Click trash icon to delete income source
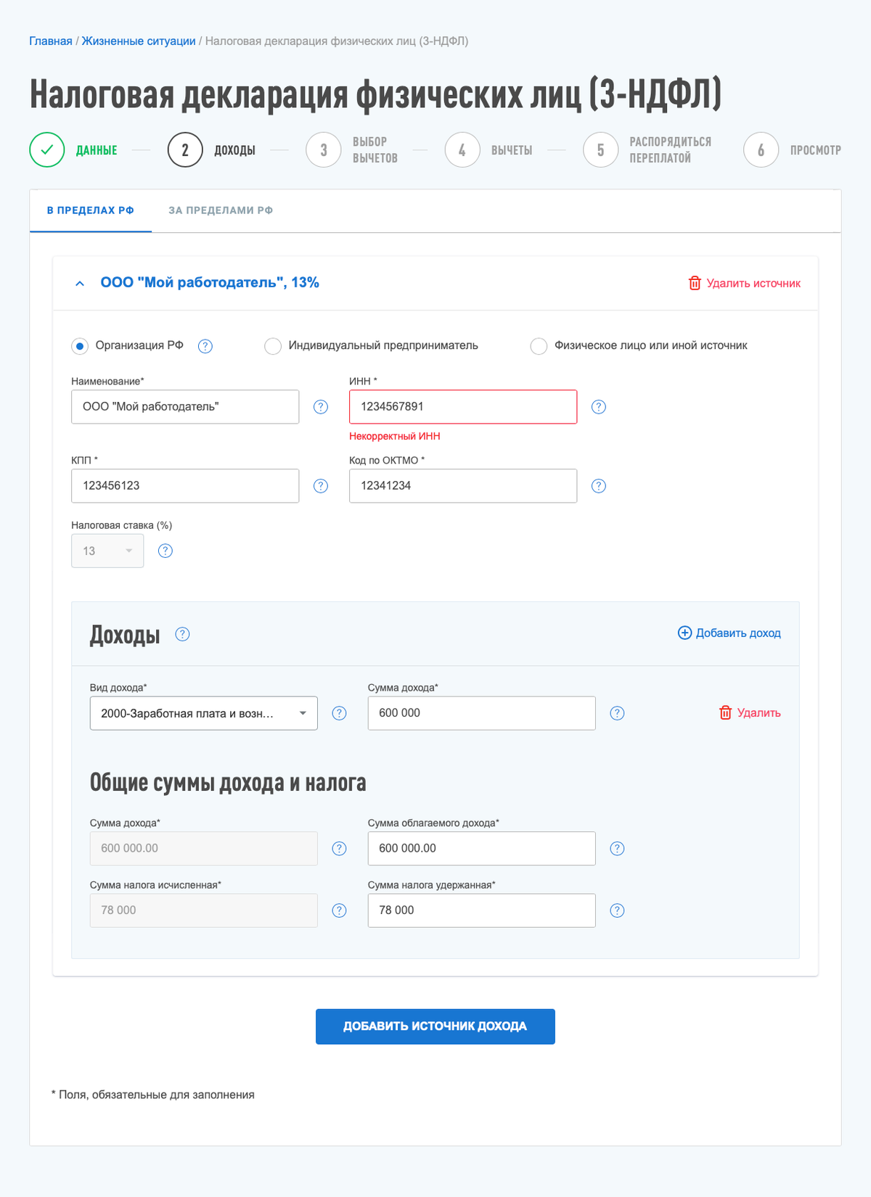The height and width of the screenshot is (1197, 871). (695, 283)
